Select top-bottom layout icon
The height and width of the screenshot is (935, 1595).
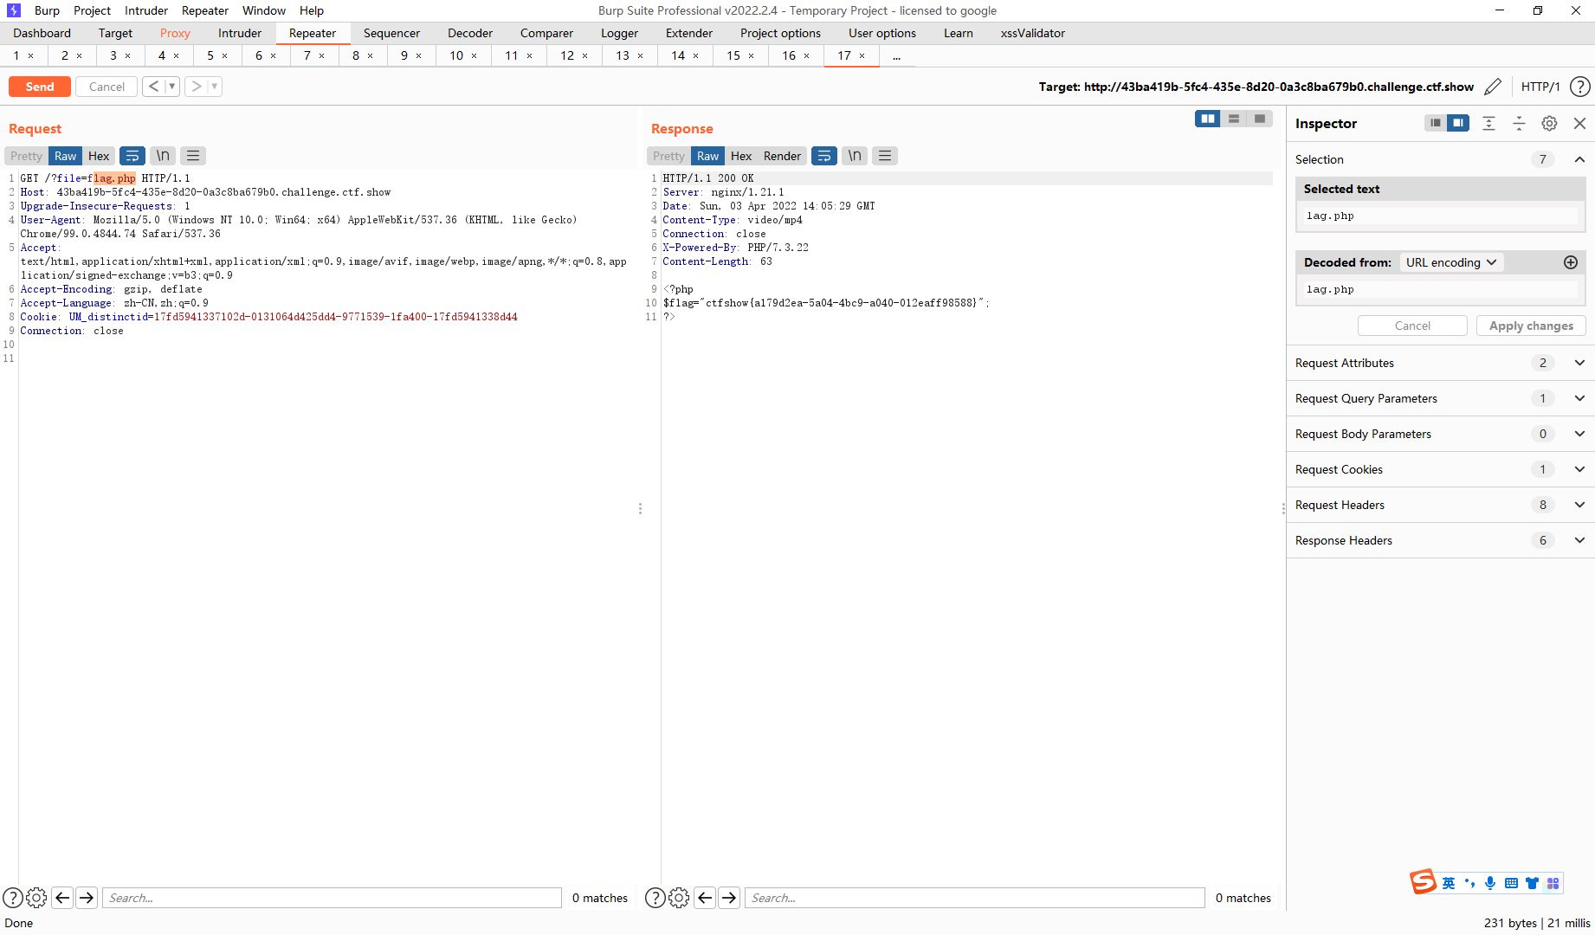[x=1234, y=119]
